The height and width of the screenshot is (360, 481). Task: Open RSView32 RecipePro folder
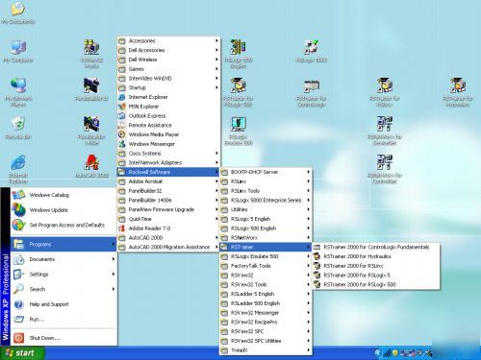(266, 322)
